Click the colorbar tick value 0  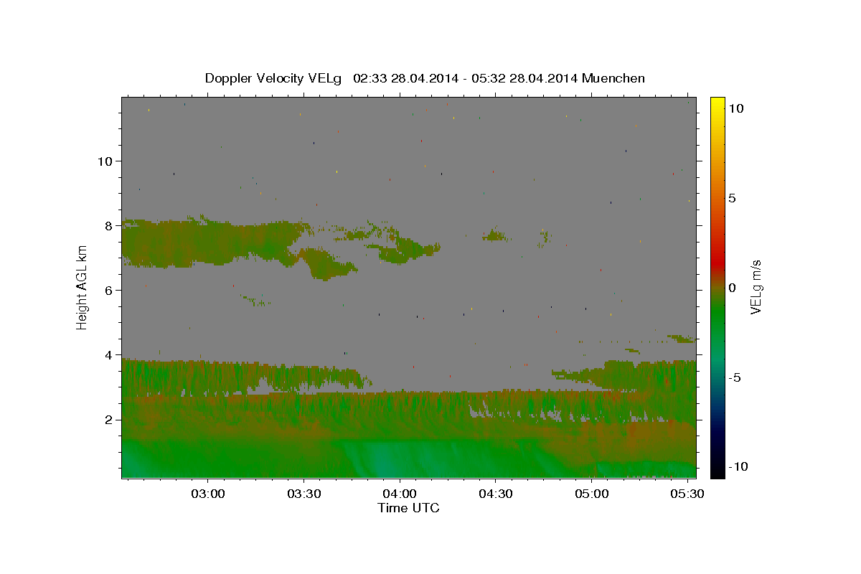point(732,288)
